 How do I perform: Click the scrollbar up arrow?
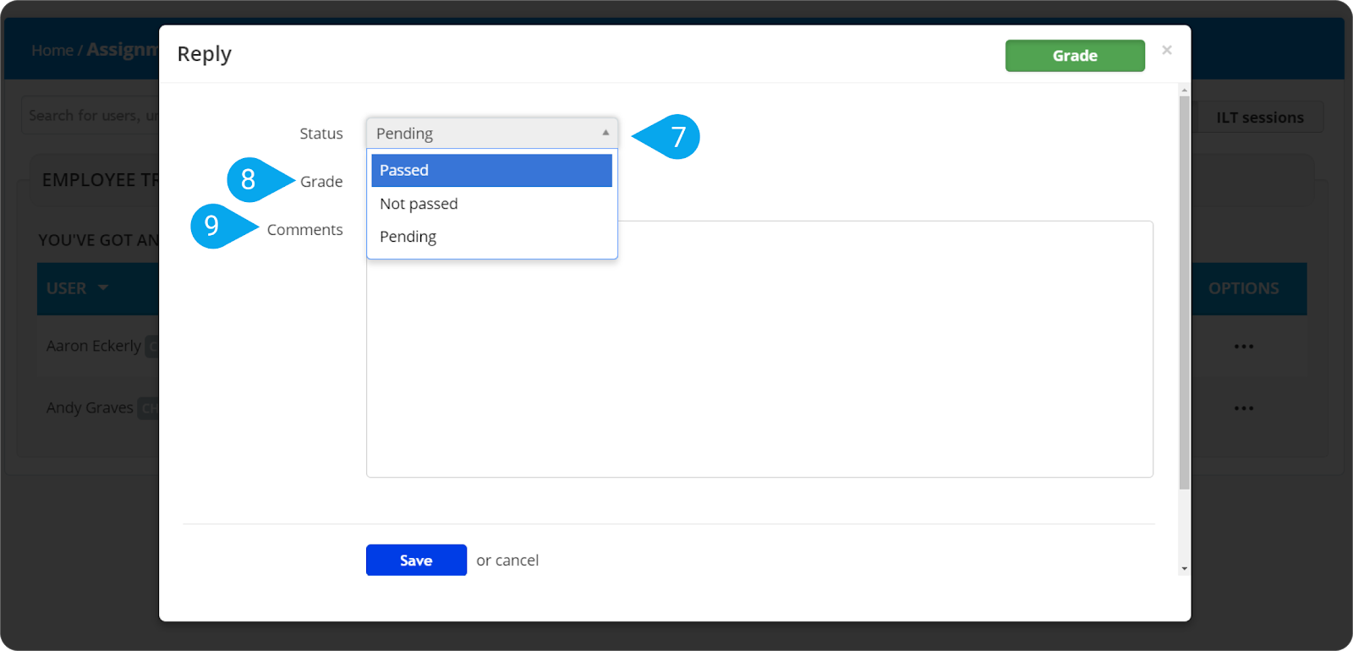[x=1184, y=90]
